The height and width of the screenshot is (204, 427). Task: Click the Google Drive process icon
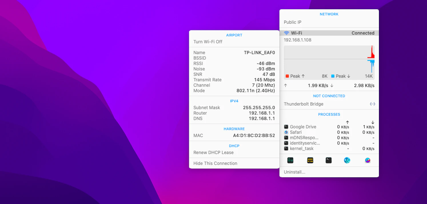click(x=286, y=127)
